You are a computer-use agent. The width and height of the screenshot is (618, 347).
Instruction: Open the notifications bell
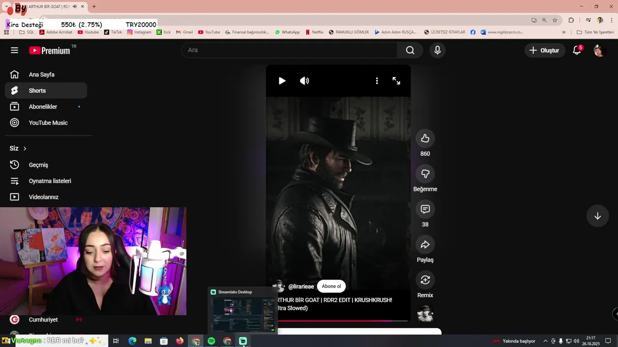tap(577, 50)
